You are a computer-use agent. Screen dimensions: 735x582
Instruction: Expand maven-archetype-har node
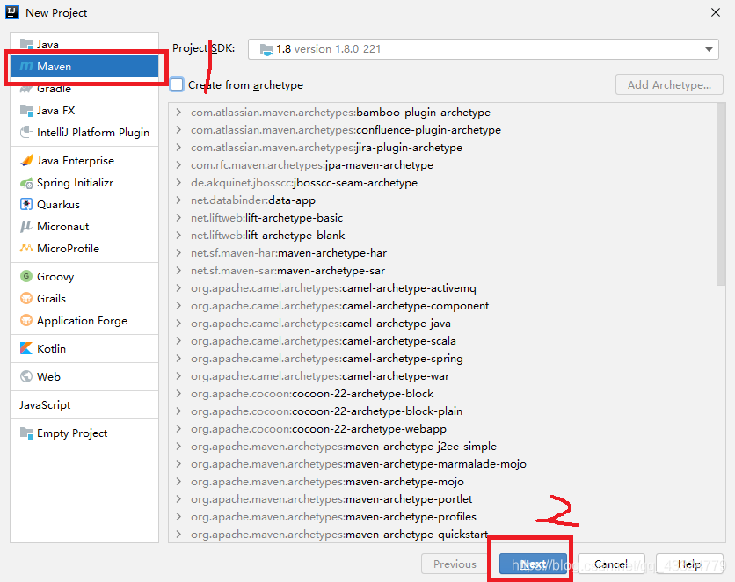tap(178, 253)
